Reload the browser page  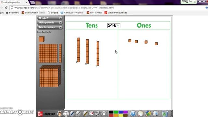point(6,8)
